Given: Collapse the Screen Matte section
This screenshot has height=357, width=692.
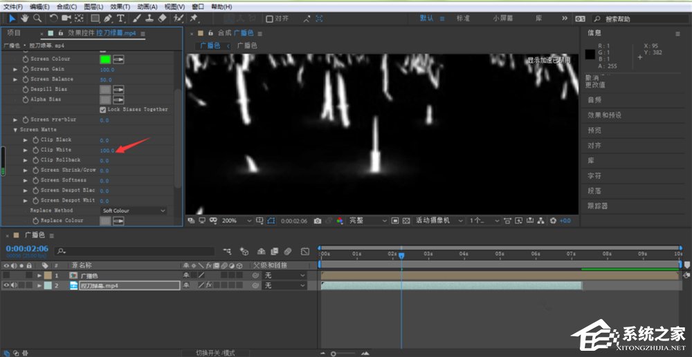Looking at the screenshot, I should [x=16, y=130].
